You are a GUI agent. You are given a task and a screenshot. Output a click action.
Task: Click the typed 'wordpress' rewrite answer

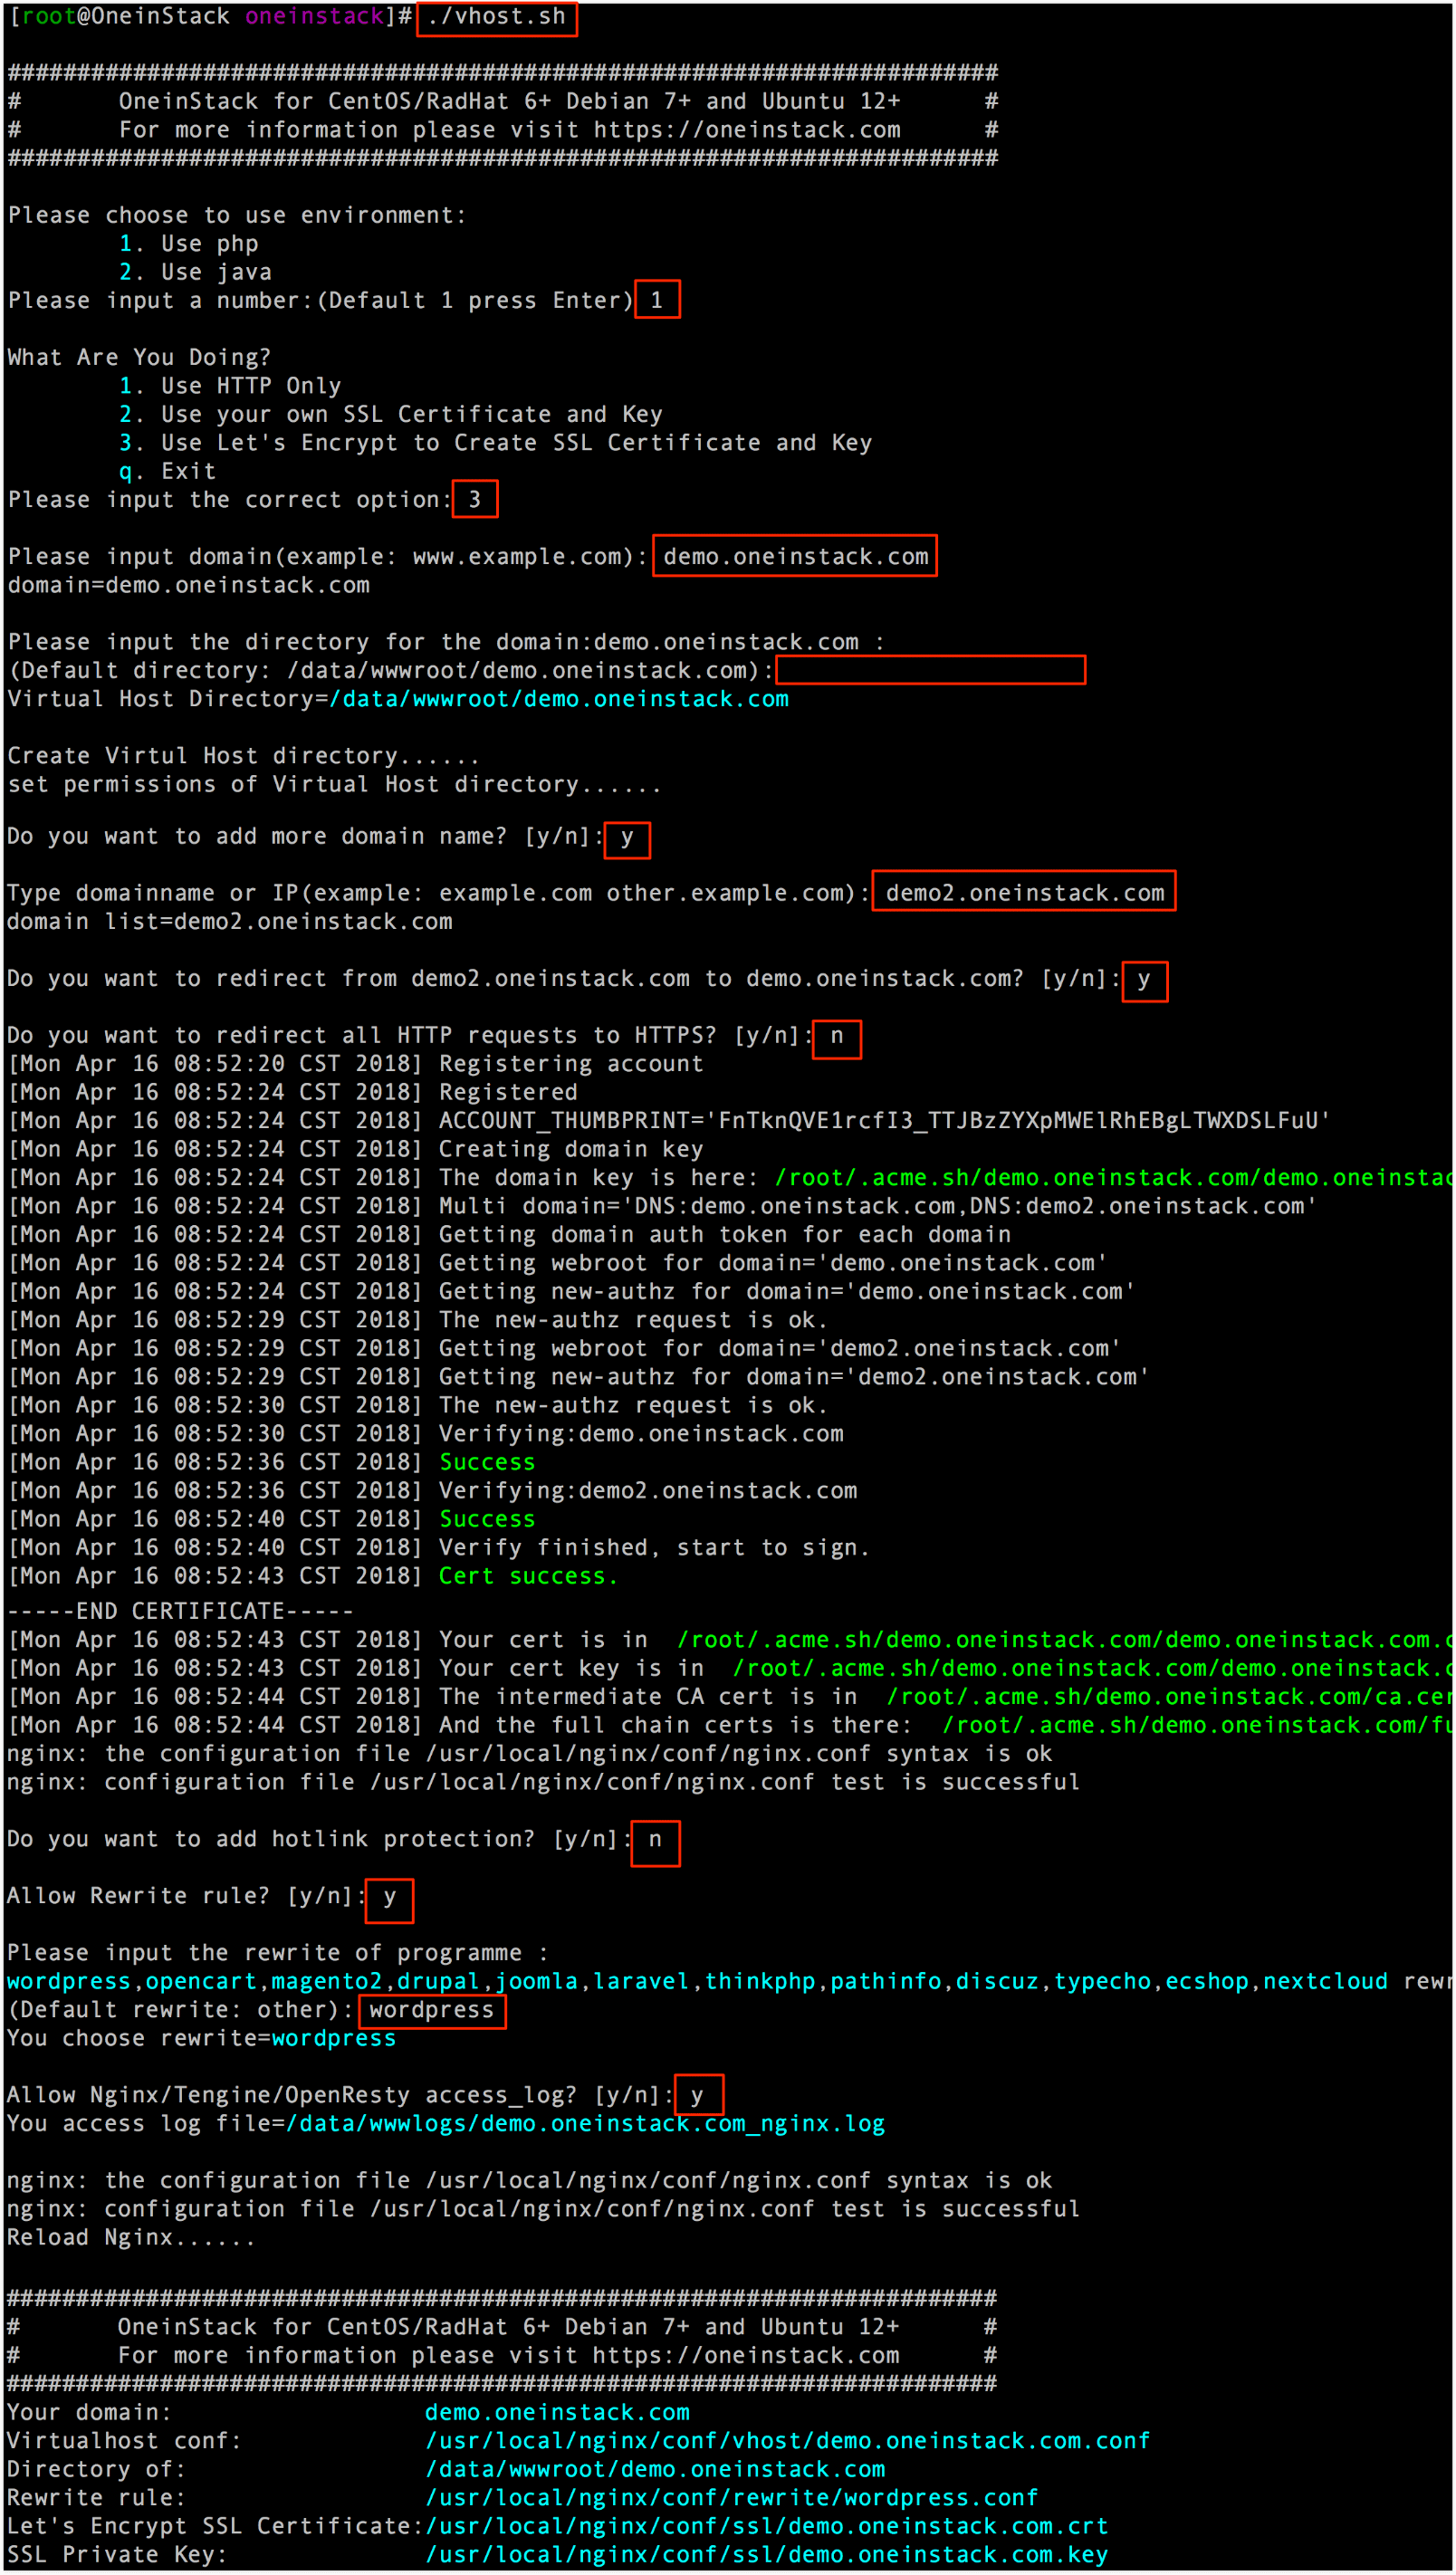tap(432, 2009)
